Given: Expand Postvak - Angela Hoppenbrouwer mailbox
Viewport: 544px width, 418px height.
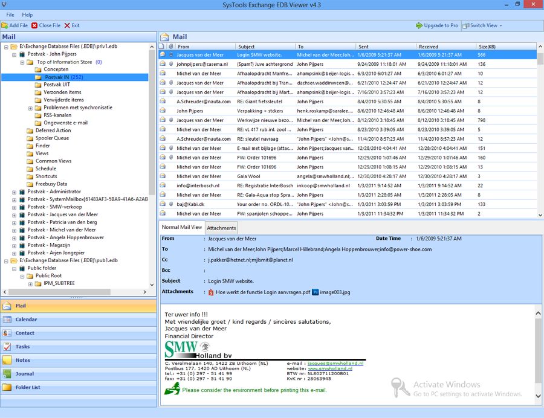Looking at the screenshot, I should (x=15, y=238).
